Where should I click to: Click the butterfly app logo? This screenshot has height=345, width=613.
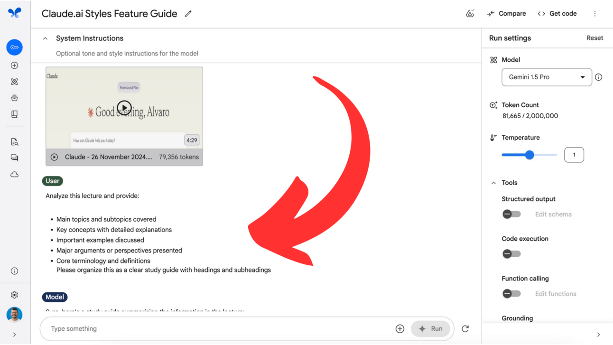click(x=15, y=13)
